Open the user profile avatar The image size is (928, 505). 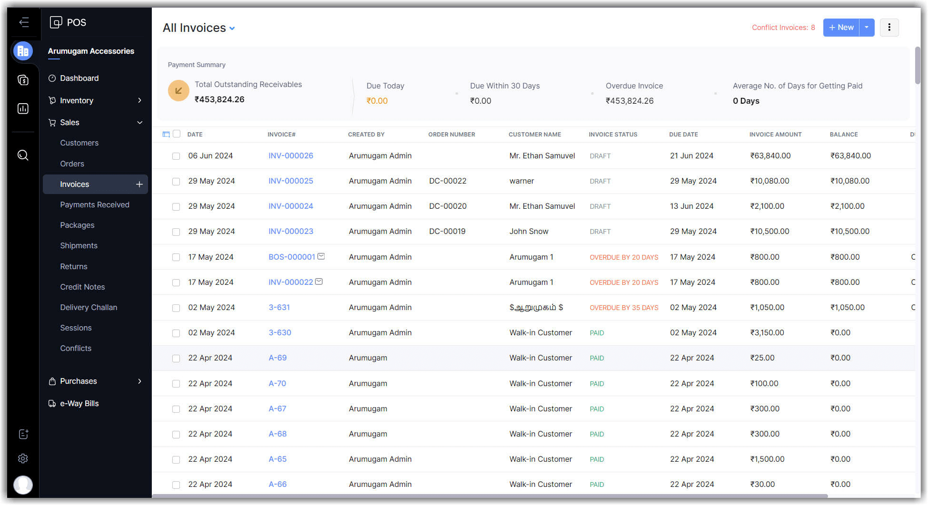[x=23, y=485]
